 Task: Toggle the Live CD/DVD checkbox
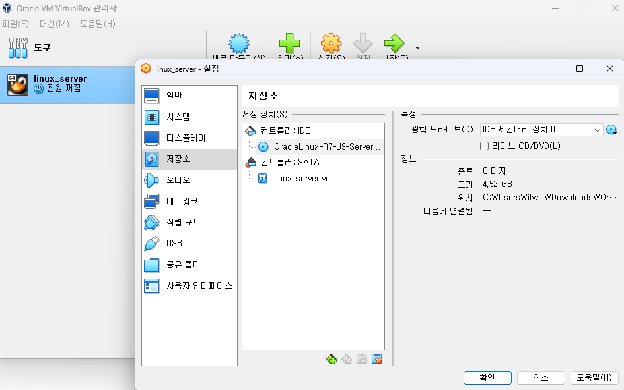[x=484, y=146]
